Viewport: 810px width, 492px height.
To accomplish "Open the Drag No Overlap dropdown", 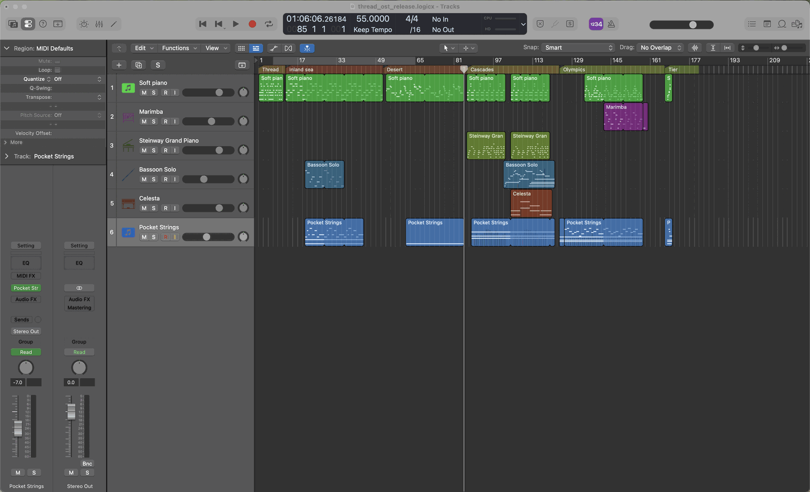I will tap(661, 48).
